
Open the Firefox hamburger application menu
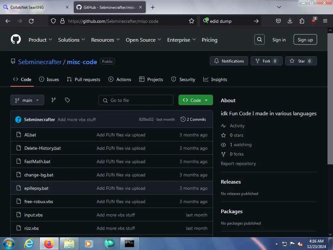[x=325, y=21]
